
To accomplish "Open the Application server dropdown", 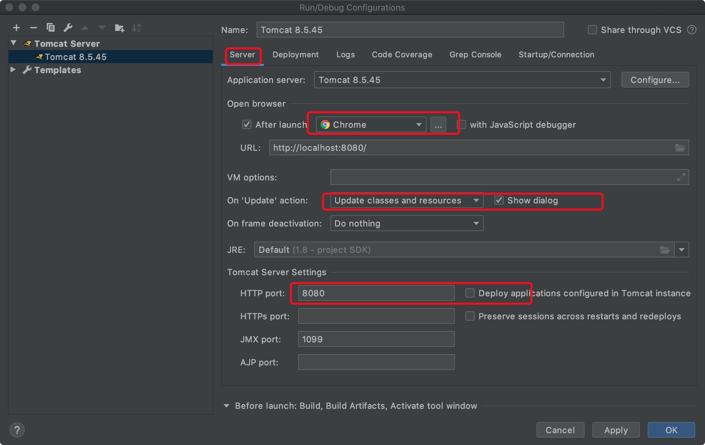I will tap(462, 80).
